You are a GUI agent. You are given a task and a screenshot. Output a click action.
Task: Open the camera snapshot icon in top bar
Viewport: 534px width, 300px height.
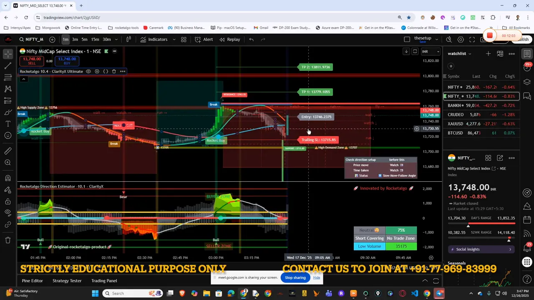(x=484, y=39)
